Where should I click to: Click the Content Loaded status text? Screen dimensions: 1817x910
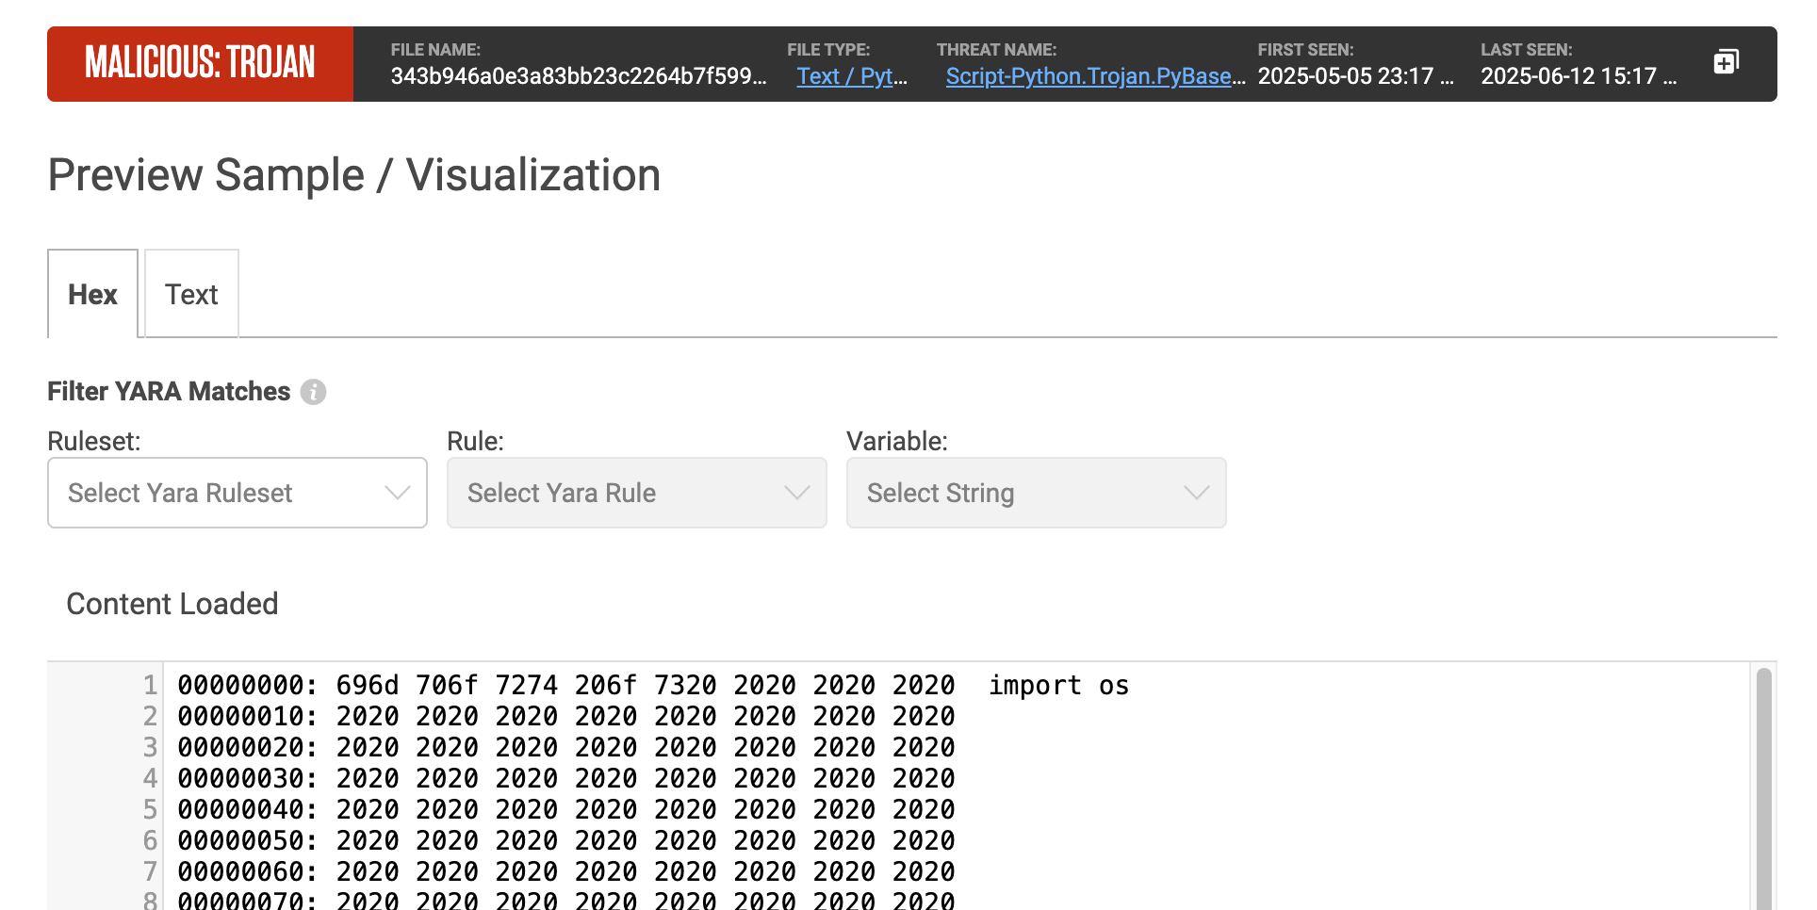tap(172, 604)
